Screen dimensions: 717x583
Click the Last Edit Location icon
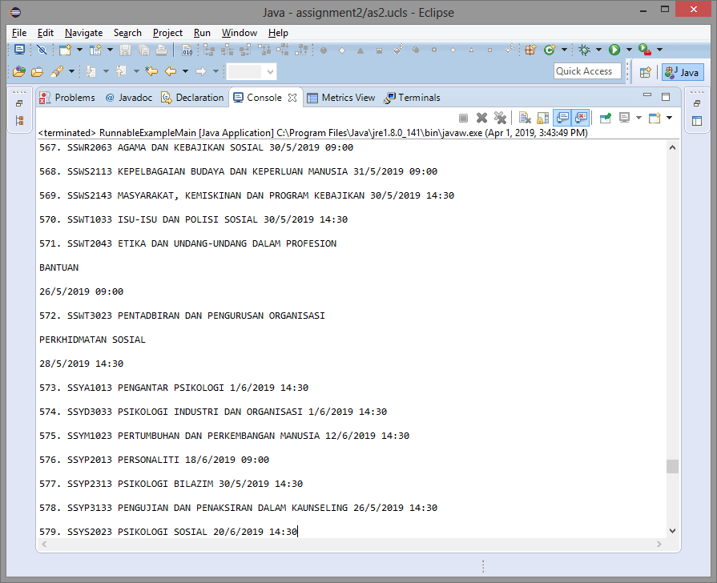click(151, 71)
